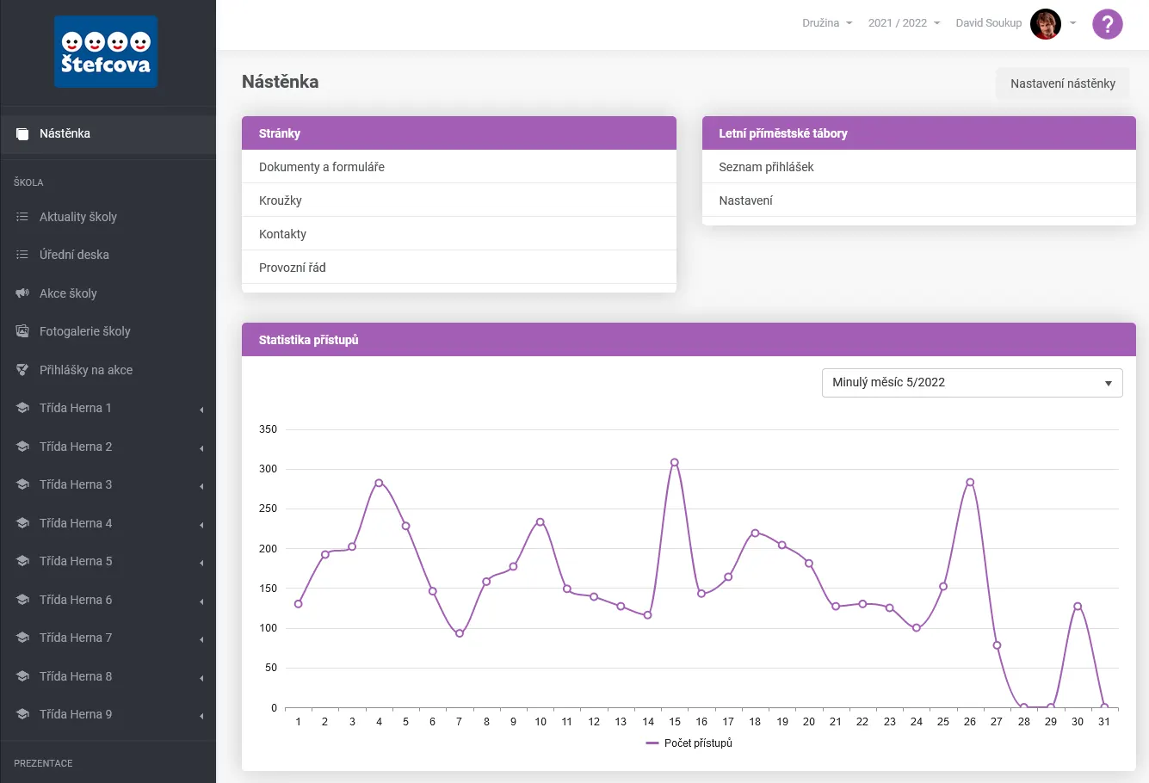1149x783 pixels.
Task: Open the user menu caret beside avatar
Action: (x=1073, y=24)
